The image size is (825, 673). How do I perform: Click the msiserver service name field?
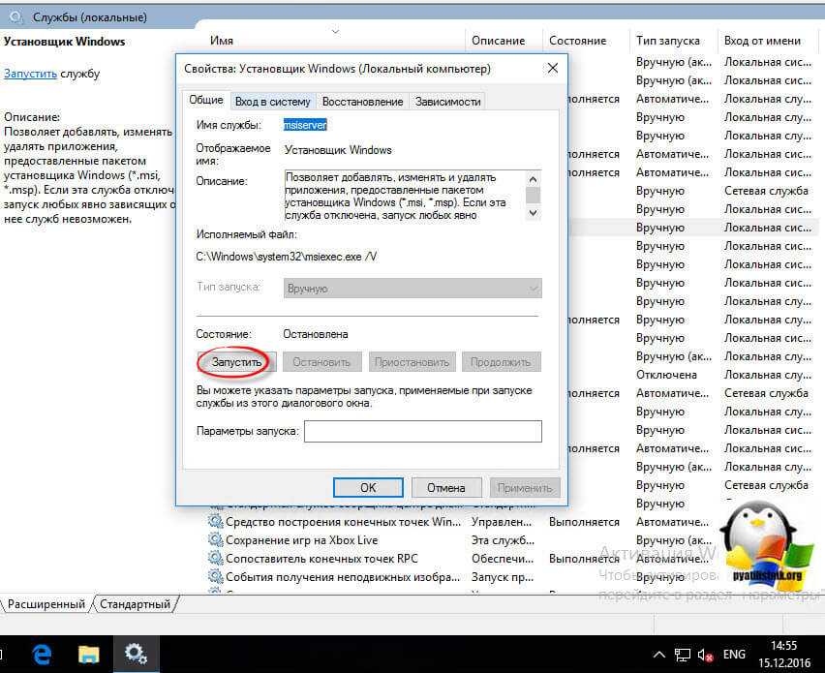(305, 125)
